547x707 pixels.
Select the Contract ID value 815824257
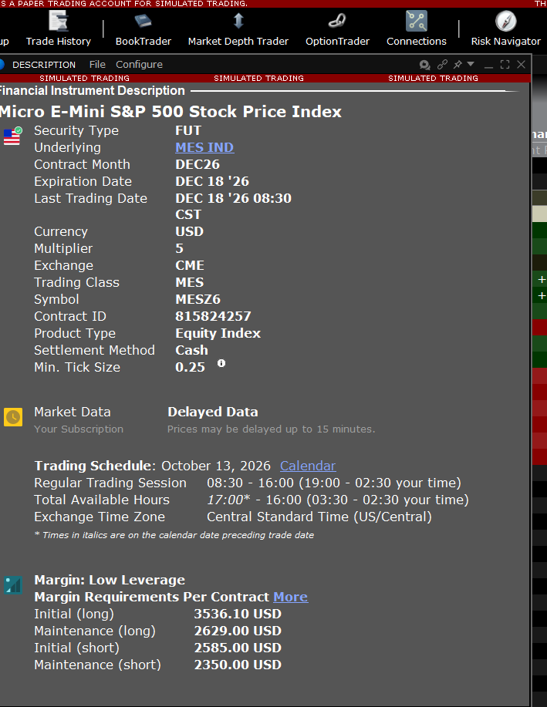(213, 317)
